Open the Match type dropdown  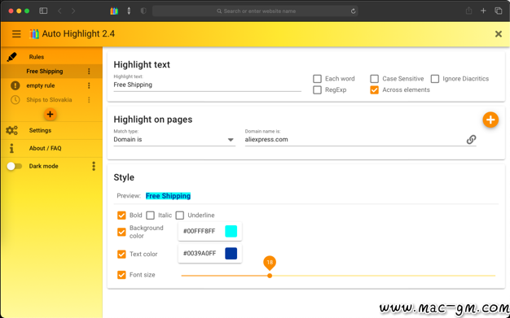[x=174, y=140]
